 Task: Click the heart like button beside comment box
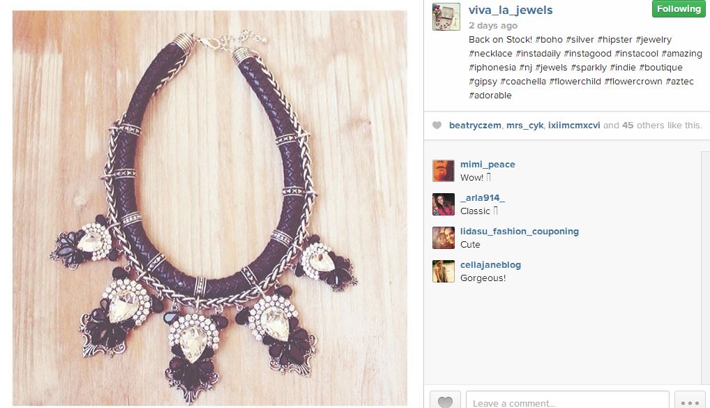tap(445, 400)
